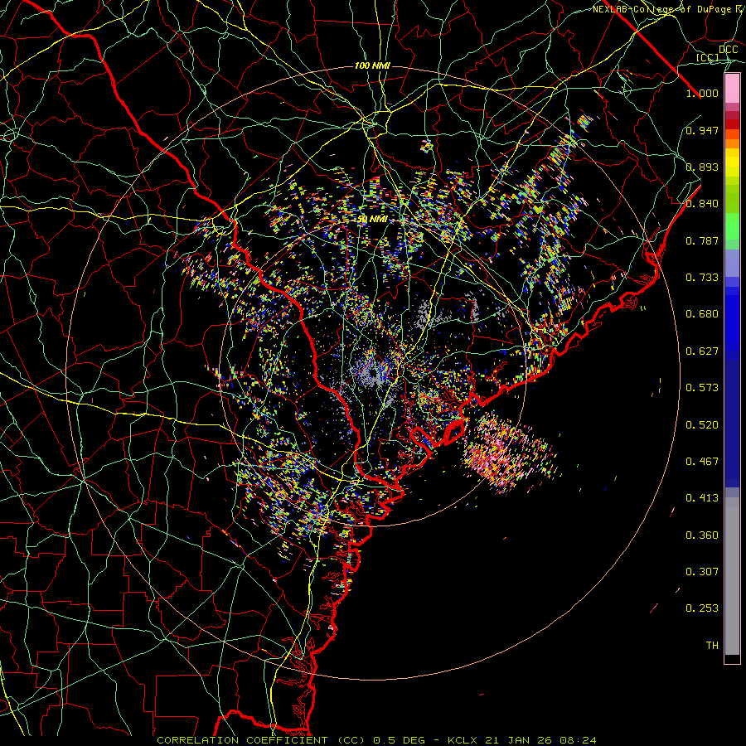Click the 0.573 scale value

[x=702, y=388]
